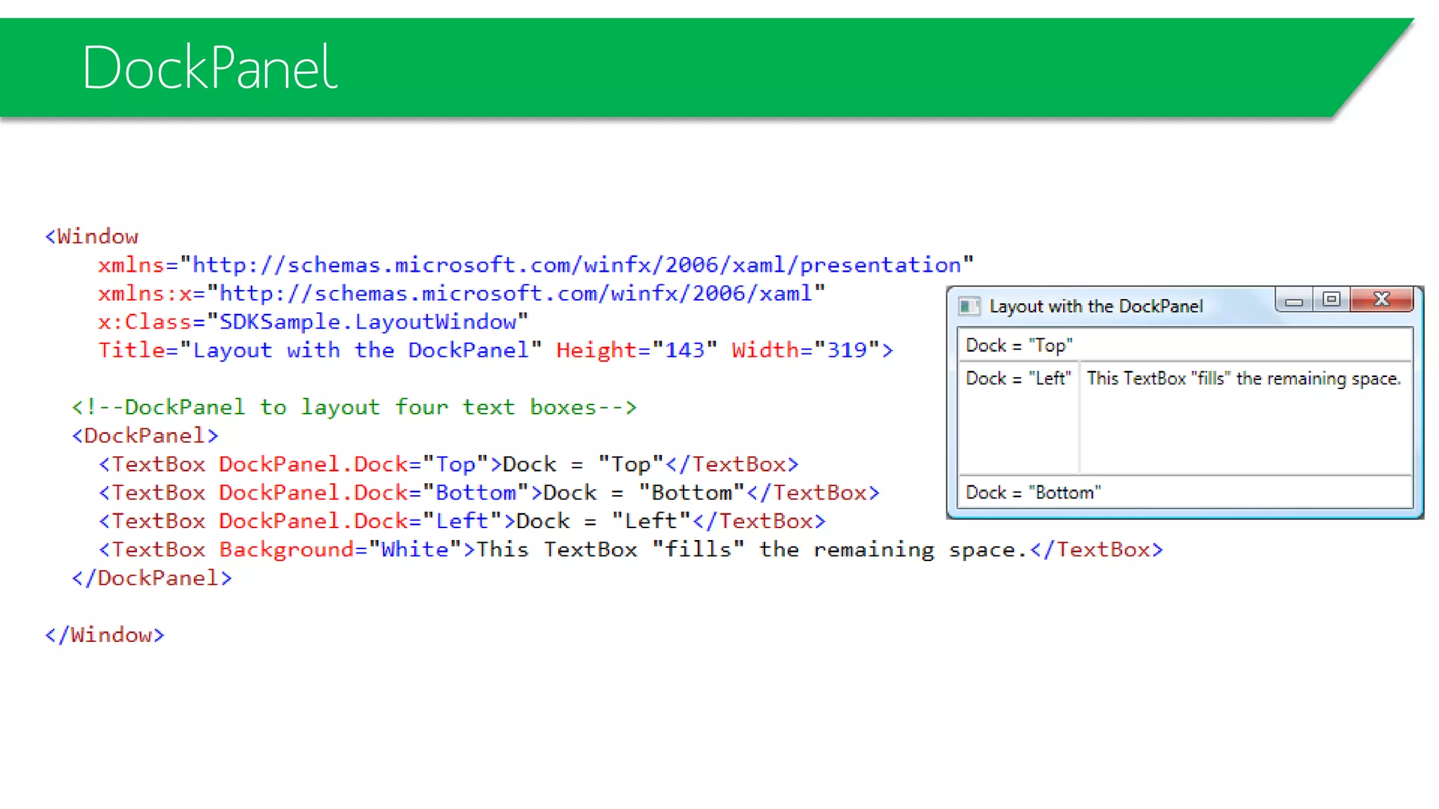The image size is (1439, 809).
Task: Click the window icon in the DockPanel title bar
Action: 969,306
